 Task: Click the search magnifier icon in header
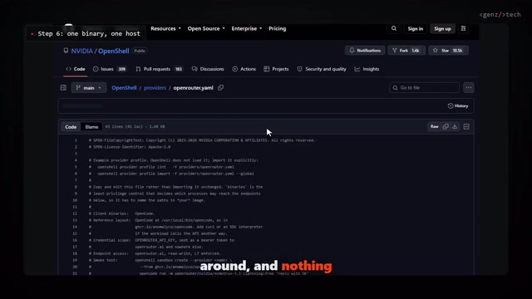pos(393,28)
